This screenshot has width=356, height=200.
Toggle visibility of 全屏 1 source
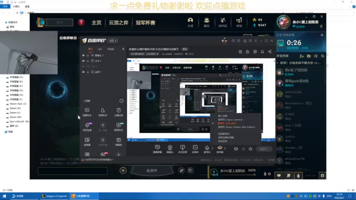83,72
